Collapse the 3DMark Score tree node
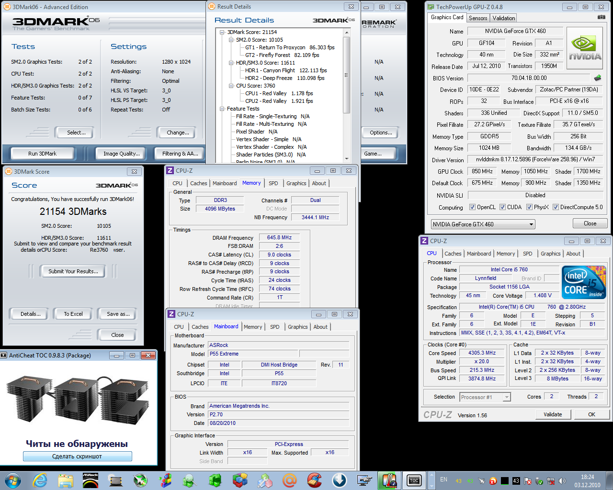This screenshot has height=490, width=613. tap(222, 32)
